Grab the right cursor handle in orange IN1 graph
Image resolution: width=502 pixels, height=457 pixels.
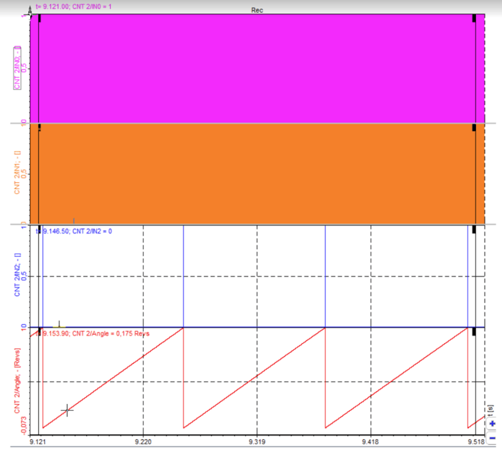point(474,127)
